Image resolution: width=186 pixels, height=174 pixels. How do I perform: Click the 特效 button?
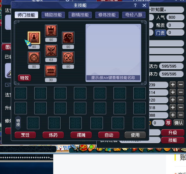24,78
